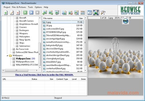
Task: Click the gray stop download button
Action: (x=37, y=12)
